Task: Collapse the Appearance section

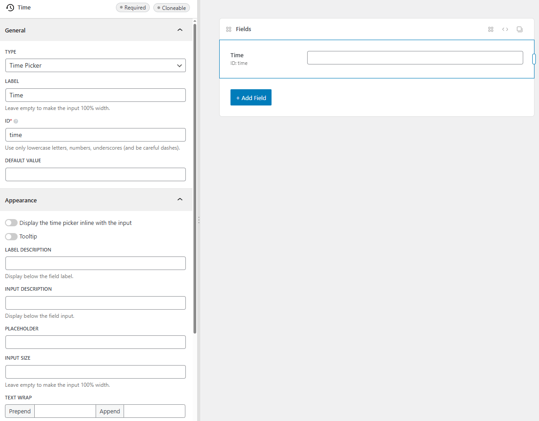Action: point(180,199)
